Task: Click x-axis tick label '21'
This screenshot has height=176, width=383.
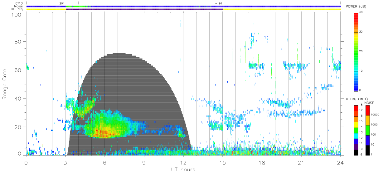Action: [x=301, y=162]
